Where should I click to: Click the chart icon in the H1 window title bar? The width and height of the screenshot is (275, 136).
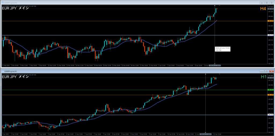tap(3, 71)
